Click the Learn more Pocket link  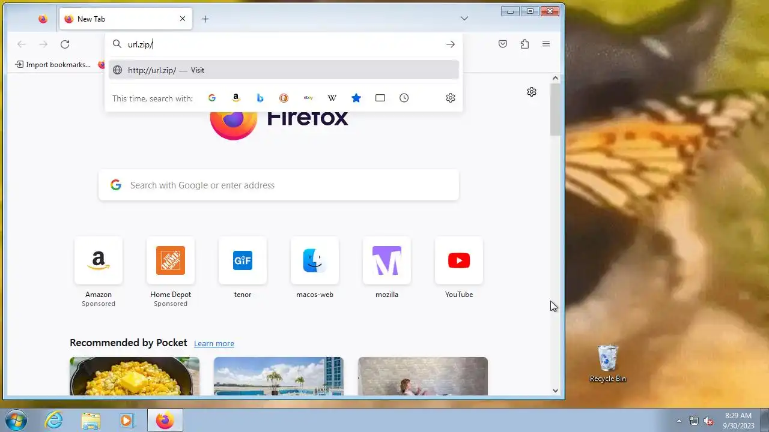coord(214,343)
